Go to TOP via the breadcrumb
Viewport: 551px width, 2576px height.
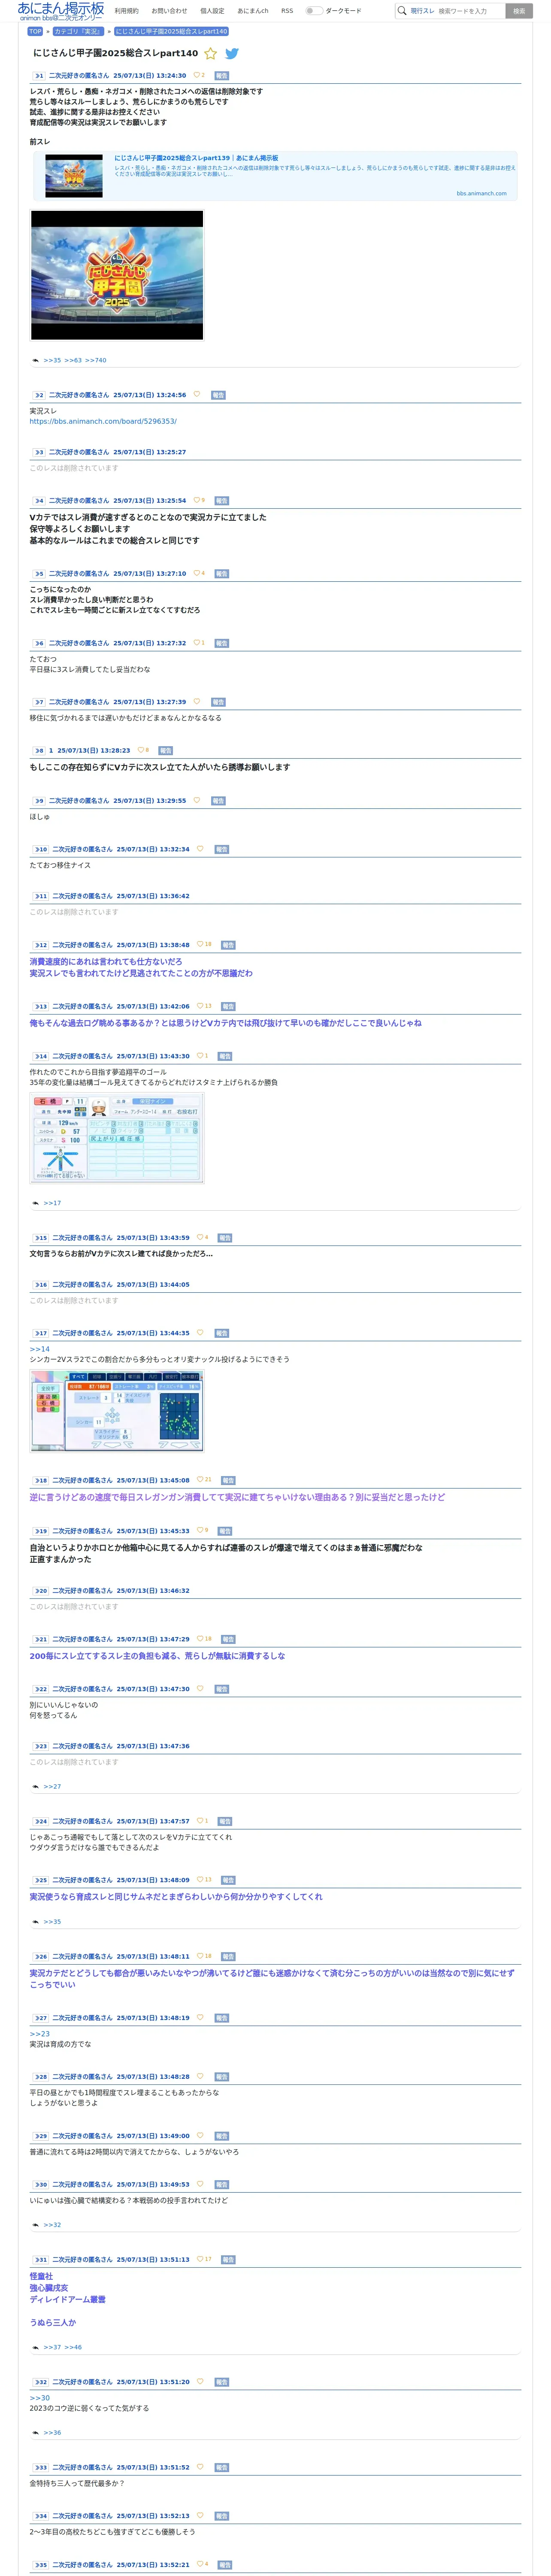tap(35, 31)
